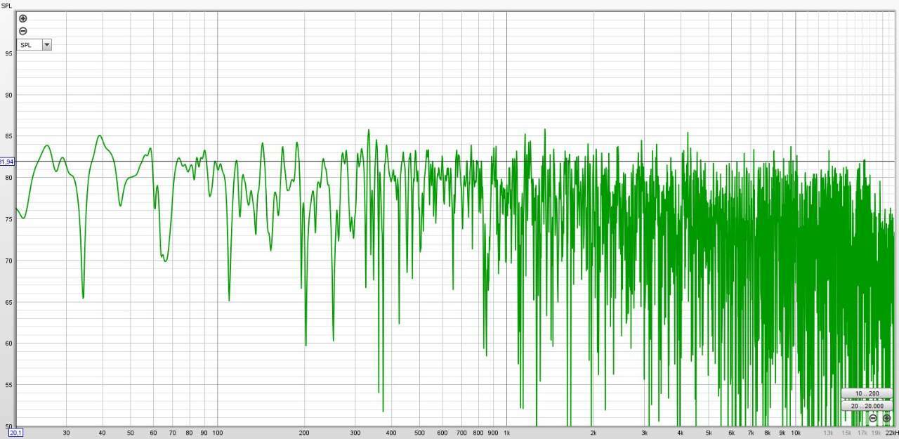
Task: Set frequency range to 10 .. 200
Action: [x=867, y=393]
